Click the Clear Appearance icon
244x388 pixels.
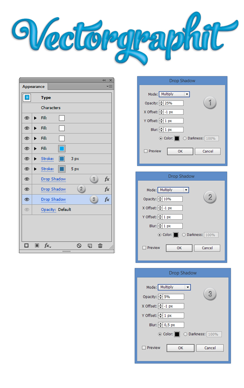79,246
